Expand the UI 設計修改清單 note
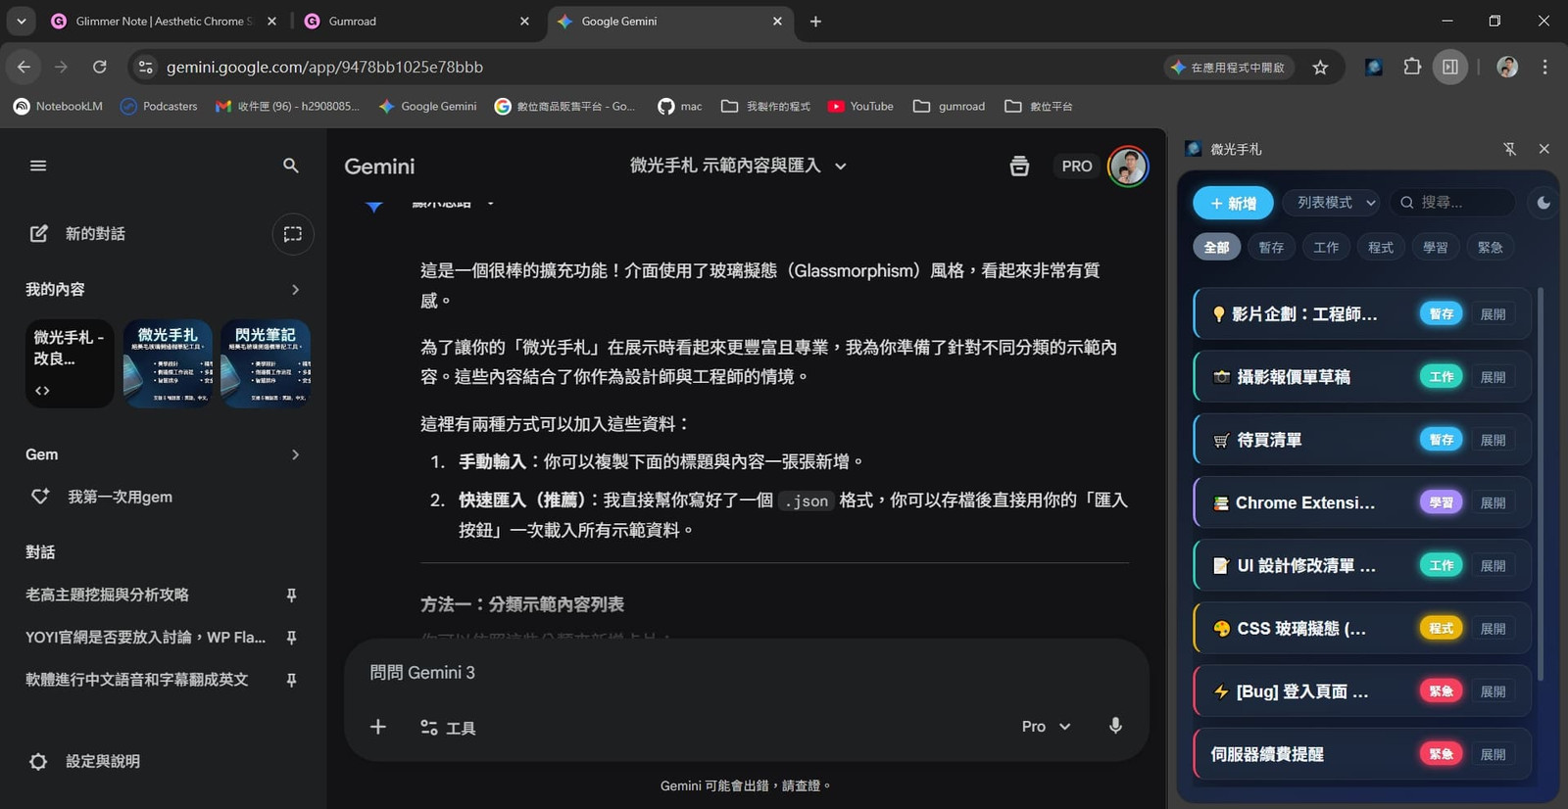This screenshot has width=1568, height=809. coord(1493,565)
